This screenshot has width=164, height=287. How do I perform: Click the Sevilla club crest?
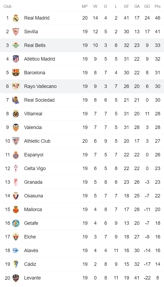[x=16, y=32]
